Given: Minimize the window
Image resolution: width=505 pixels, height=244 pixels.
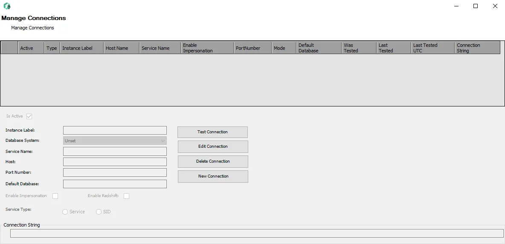Looking at the screenshot, I should [x=456, y=6].
